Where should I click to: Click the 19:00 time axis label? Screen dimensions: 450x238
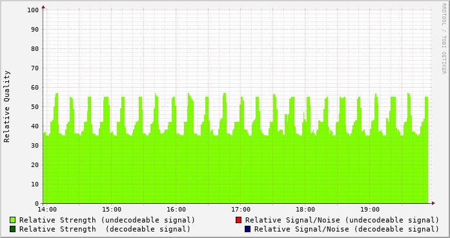[370, 210]
